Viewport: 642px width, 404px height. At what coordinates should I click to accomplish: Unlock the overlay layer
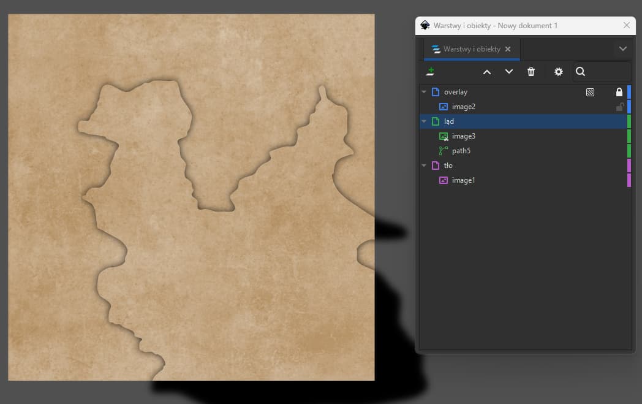tap(619, 92)
